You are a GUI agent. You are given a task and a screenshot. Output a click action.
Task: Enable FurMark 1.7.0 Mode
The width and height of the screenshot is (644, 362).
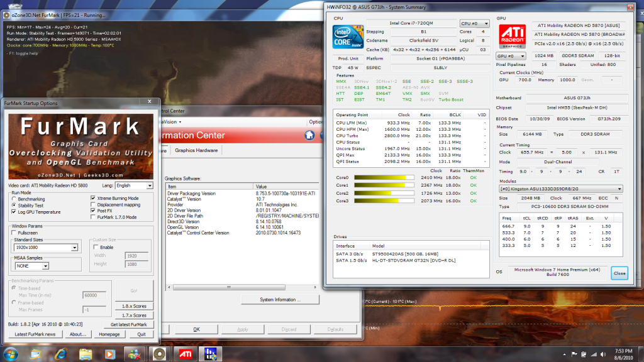[93, 217]
